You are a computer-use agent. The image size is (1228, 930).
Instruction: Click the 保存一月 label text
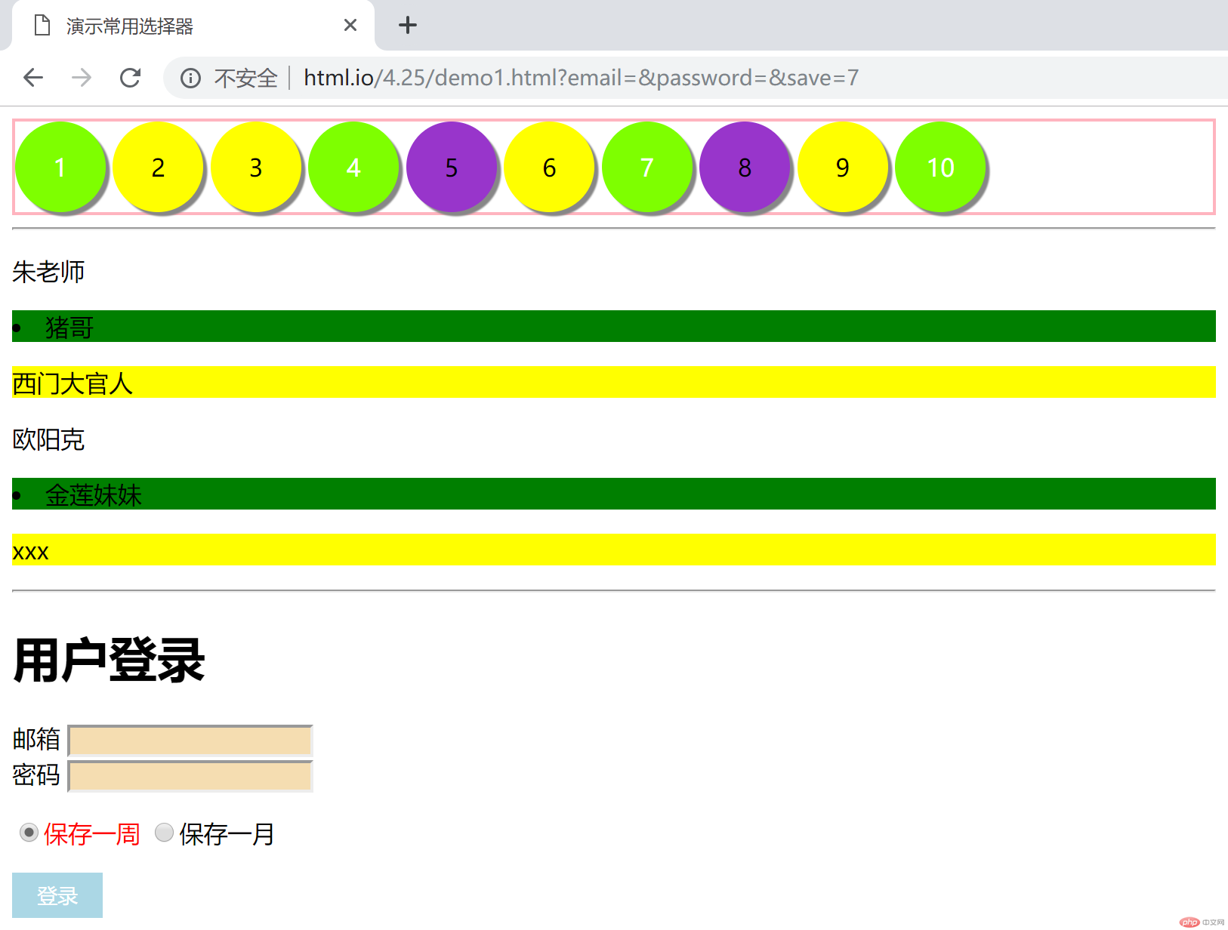(227, 834)
